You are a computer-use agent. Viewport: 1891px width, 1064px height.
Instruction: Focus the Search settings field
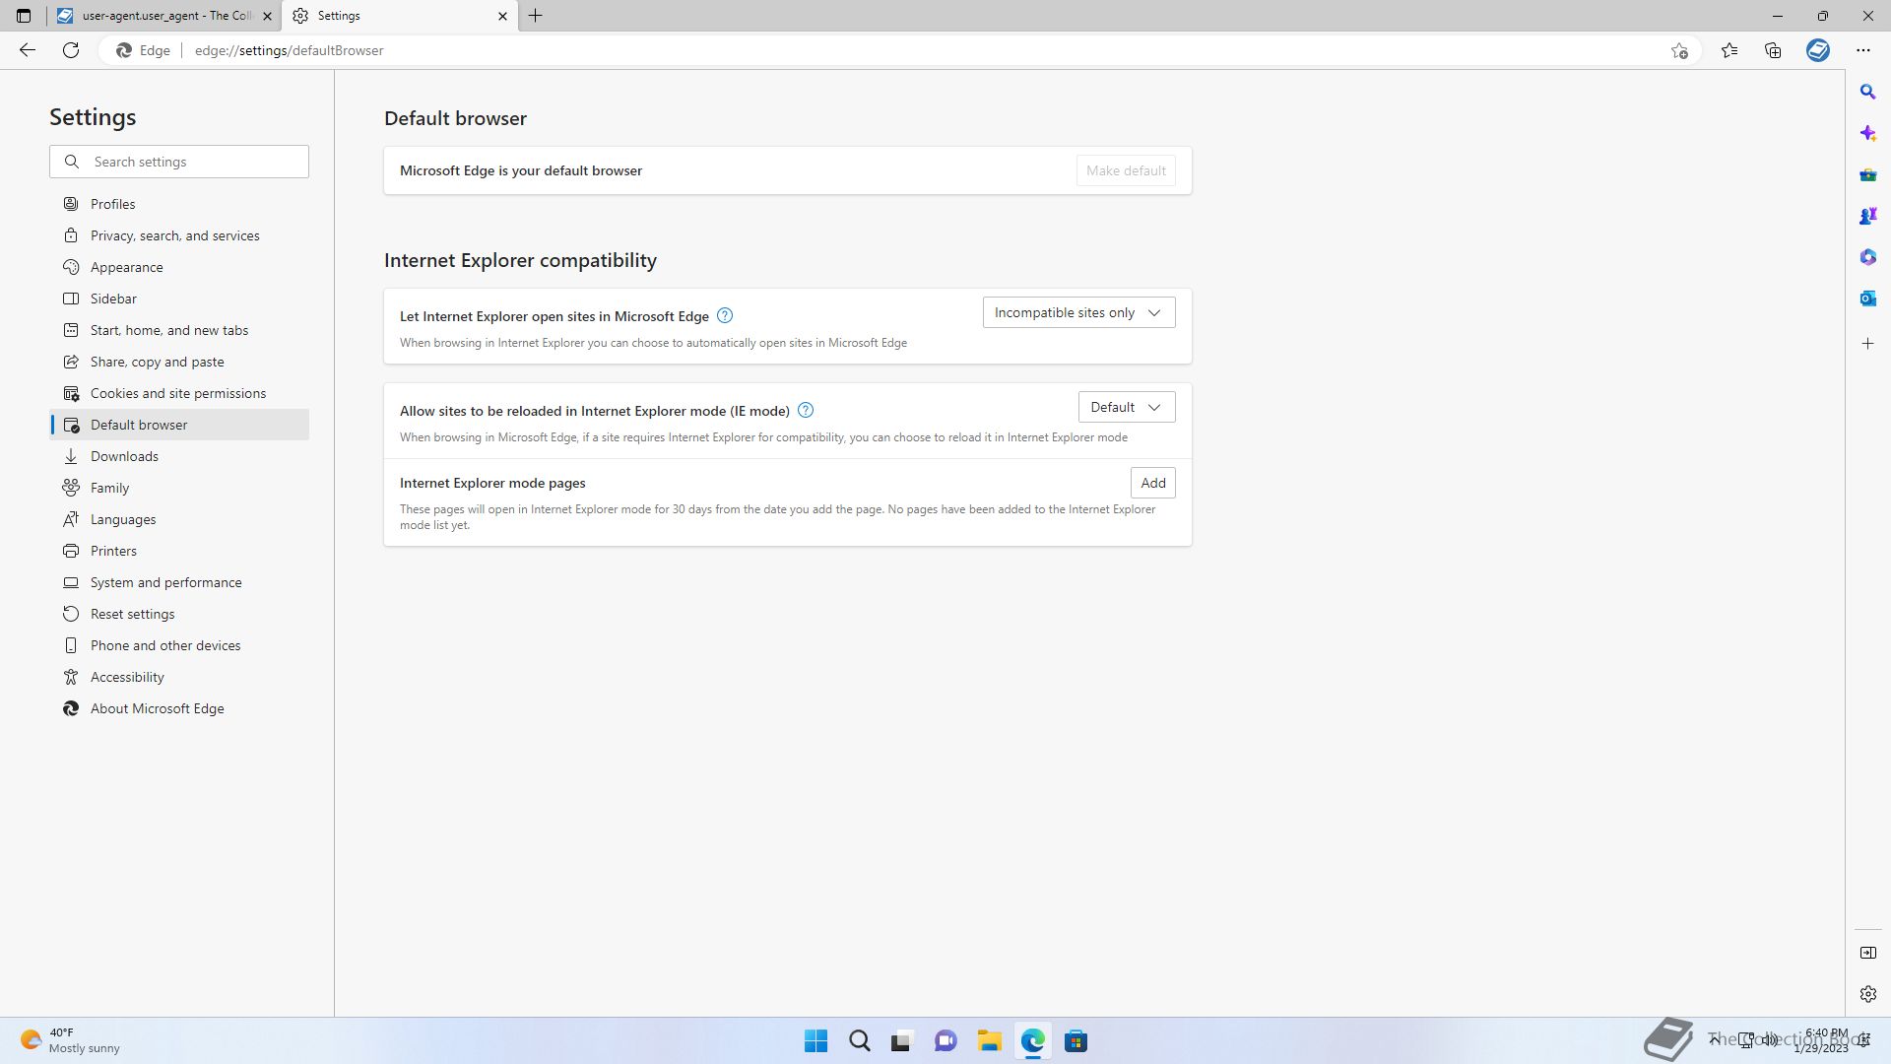tap(179, 162)
